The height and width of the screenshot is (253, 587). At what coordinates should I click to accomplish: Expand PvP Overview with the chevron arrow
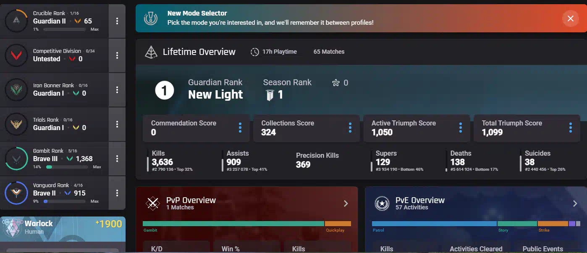click(346, 203)
